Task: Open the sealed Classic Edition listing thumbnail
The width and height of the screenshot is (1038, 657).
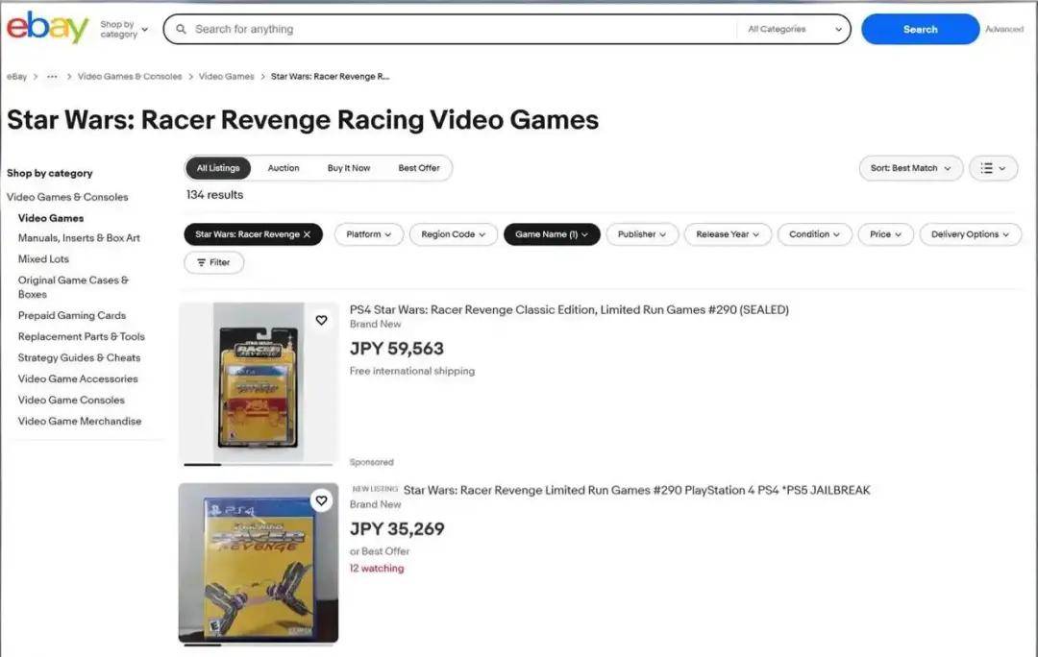Action: click(x=258, y=382)
